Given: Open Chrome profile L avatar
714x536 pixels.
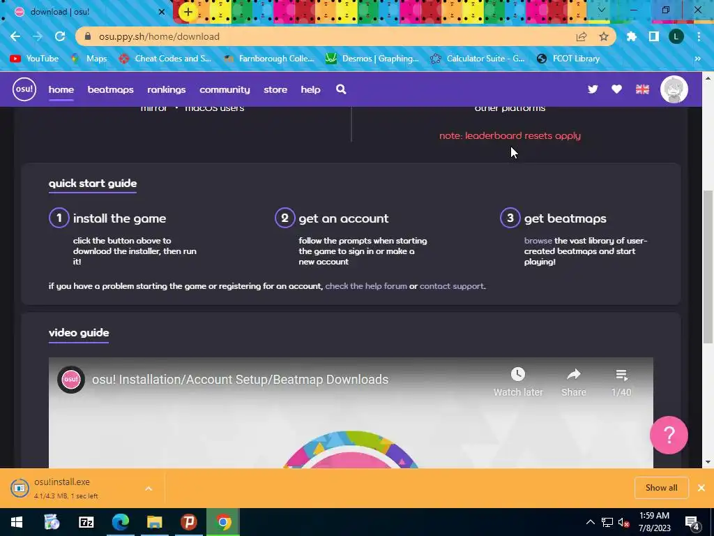Looking at the screenshot, I should 676,36.
